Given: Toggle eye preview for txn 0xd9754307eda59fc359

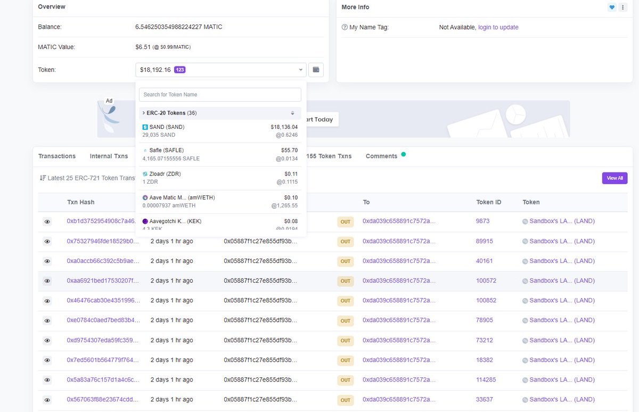Looking at the screenshot, I should coord(47,341).
